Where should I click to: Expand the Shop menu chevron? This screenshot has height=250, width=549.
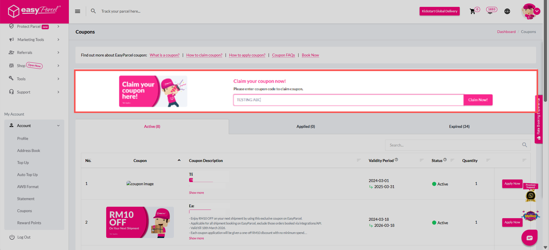click(58, 66)
